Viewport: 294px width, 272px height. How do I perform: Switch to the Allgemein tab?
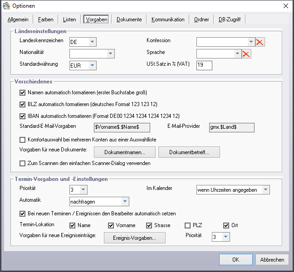(18, 19)
